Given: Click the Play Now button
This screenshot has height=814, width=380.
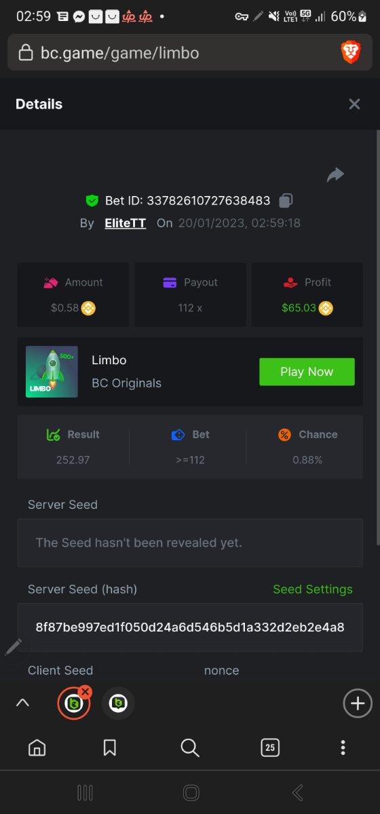Looking at the screenshot, I should (x=307, y=372).
